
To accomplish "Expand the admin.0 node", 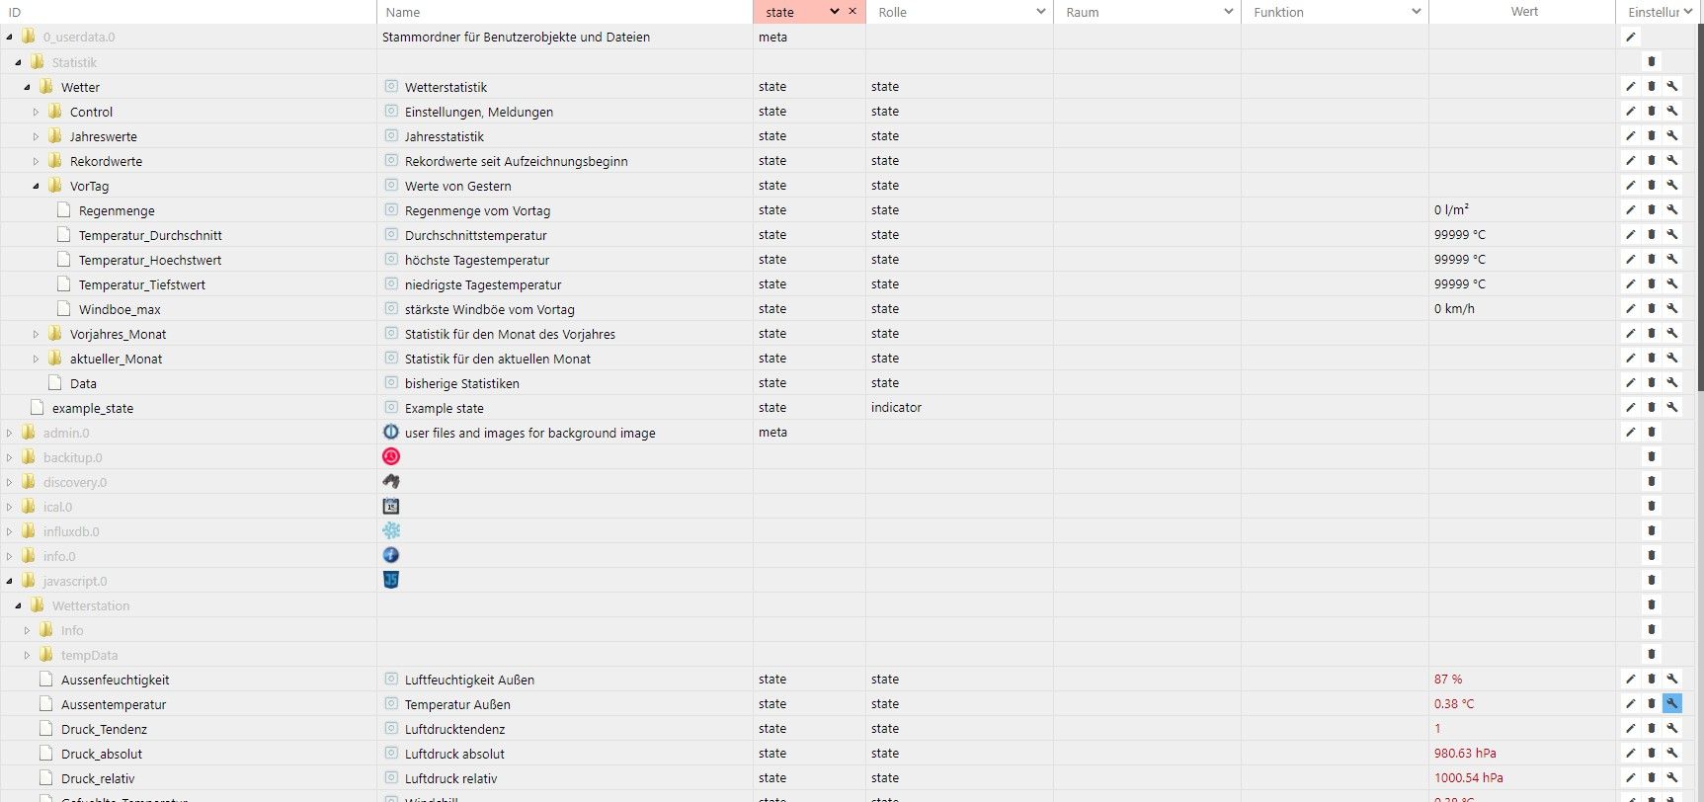I will [10, 433].
